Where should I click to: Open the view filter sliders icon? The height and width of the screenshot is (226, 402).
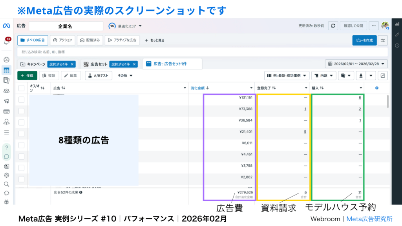[383, 40]
